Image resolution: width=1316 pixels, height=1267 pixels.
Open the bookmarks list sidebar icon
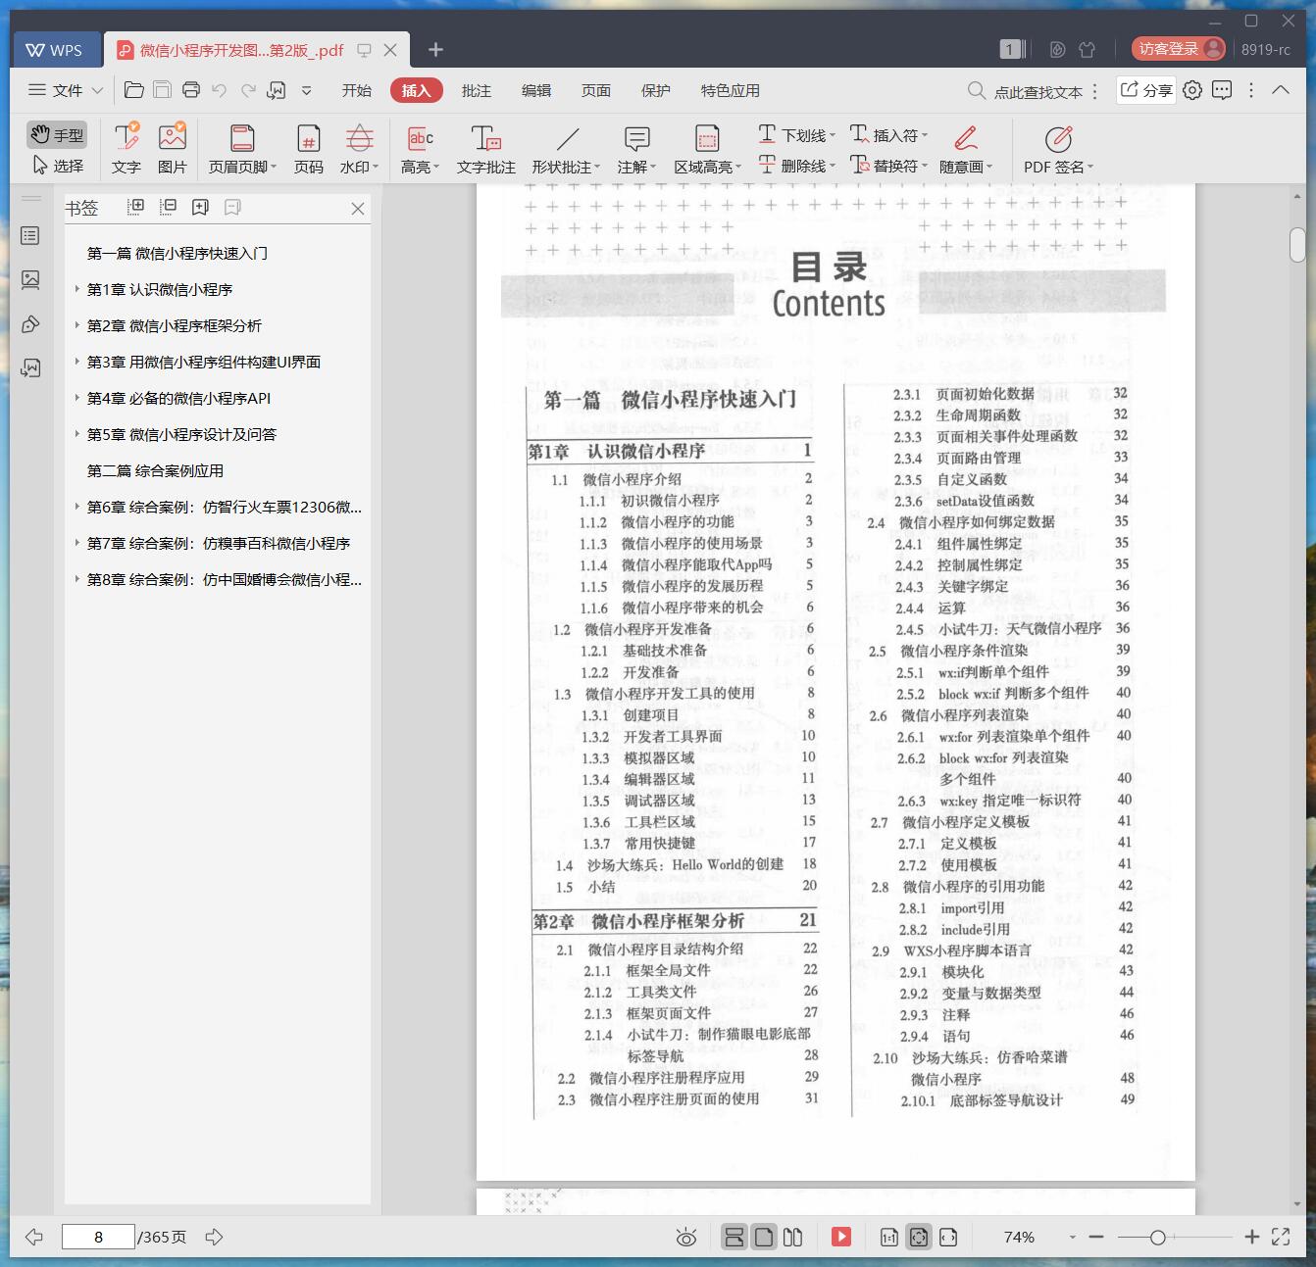pos(30,236)
